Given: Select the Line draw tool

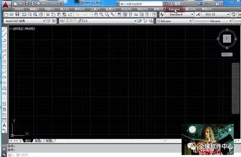Looking at the screenshot, I should 4,29.
